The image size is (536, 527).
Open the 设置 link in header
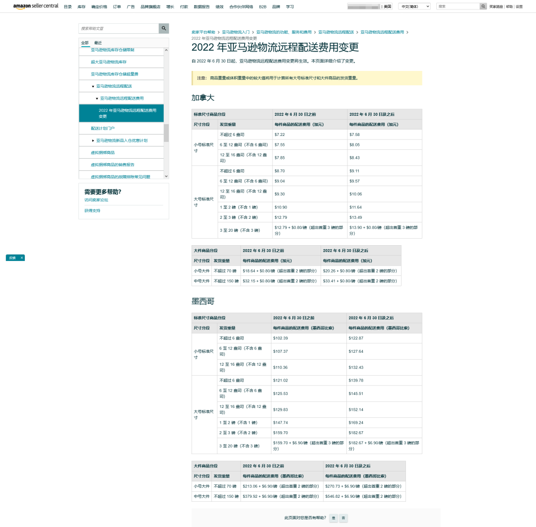[519, 6]
